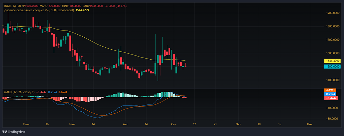Viewport: 344px width, 136px height.
Task: Click the 3.6941 value in the MACD legend
Action: point(63,92)
